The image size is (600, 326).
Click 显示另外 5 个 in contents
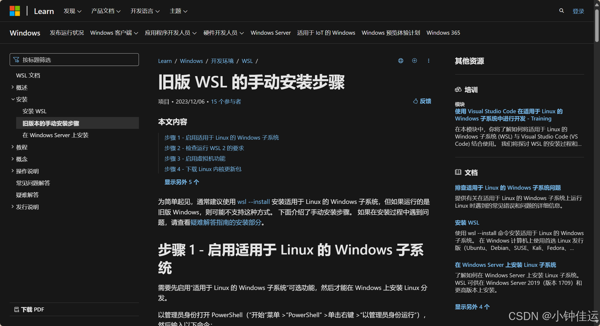pos(182,182)
